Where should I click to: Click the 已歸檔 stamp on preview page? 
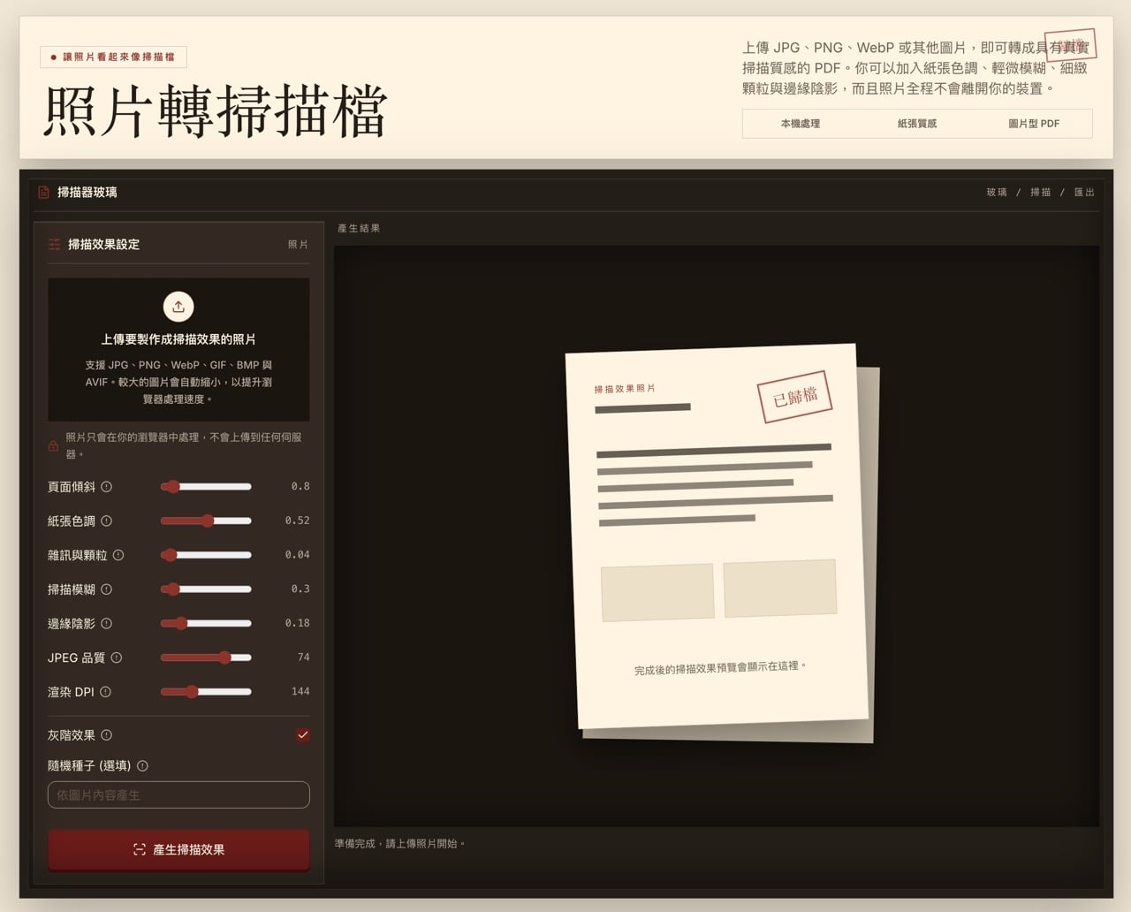795,397
